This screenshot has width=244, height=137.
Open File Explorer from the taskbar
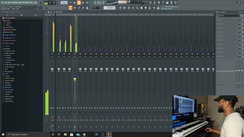pos(65,134)
